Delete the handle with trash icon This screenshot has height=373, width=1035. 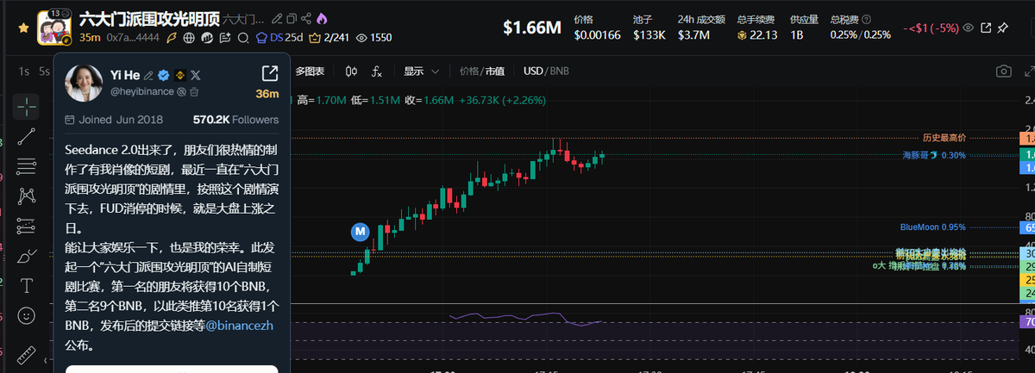[x=194, y=91]
